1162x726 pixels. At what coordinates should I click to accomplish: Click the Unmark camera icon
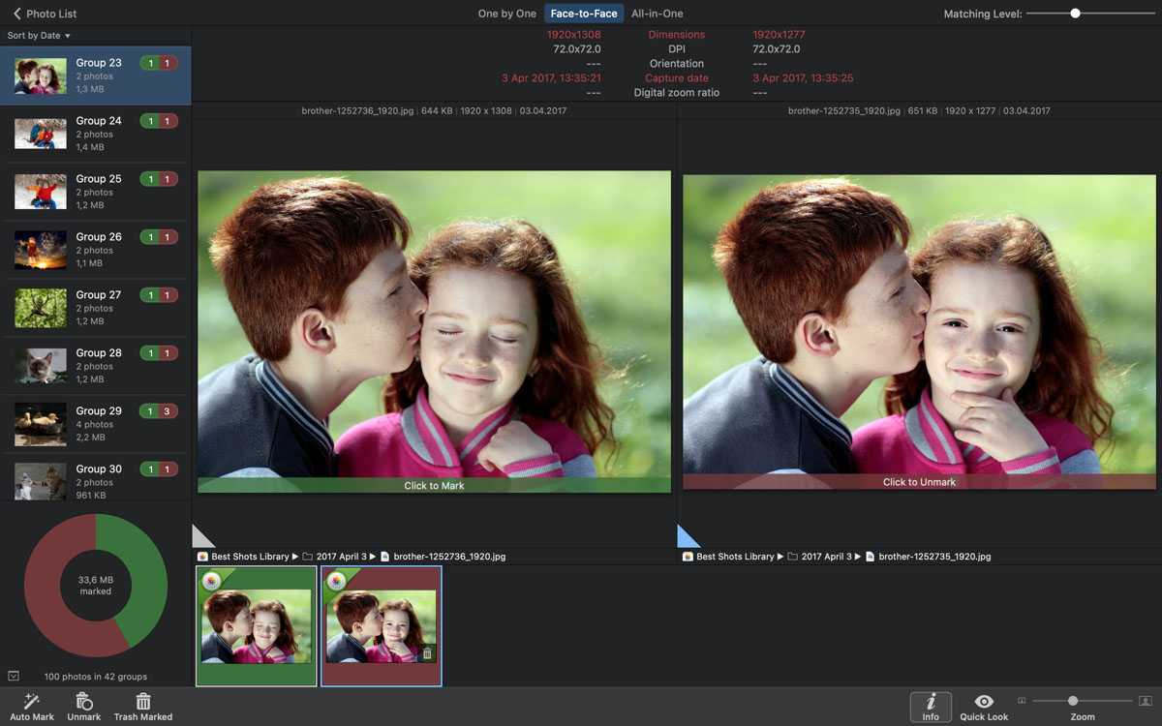(83, 702)
